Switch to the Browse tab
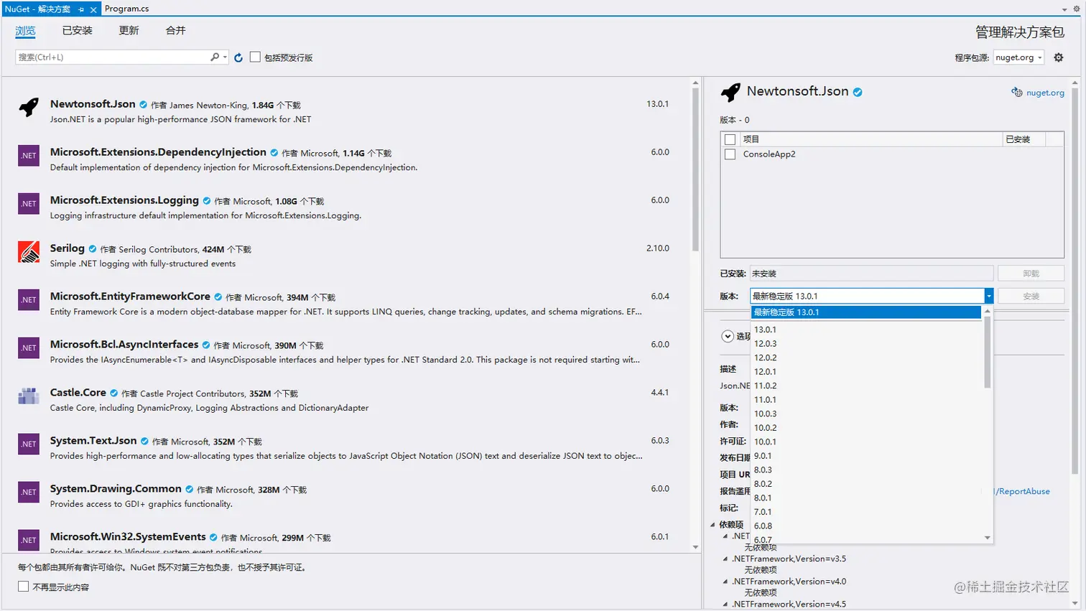 coord(25,31)
